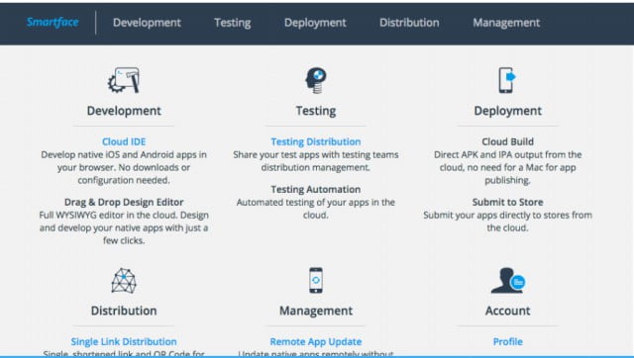Click the Distribution network mesh icon
The image size is (634, 358).
tap(124, 281)
